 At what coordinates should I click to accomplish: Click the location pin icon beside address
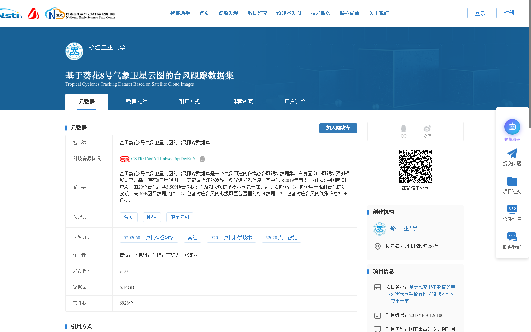pos(378,246)
